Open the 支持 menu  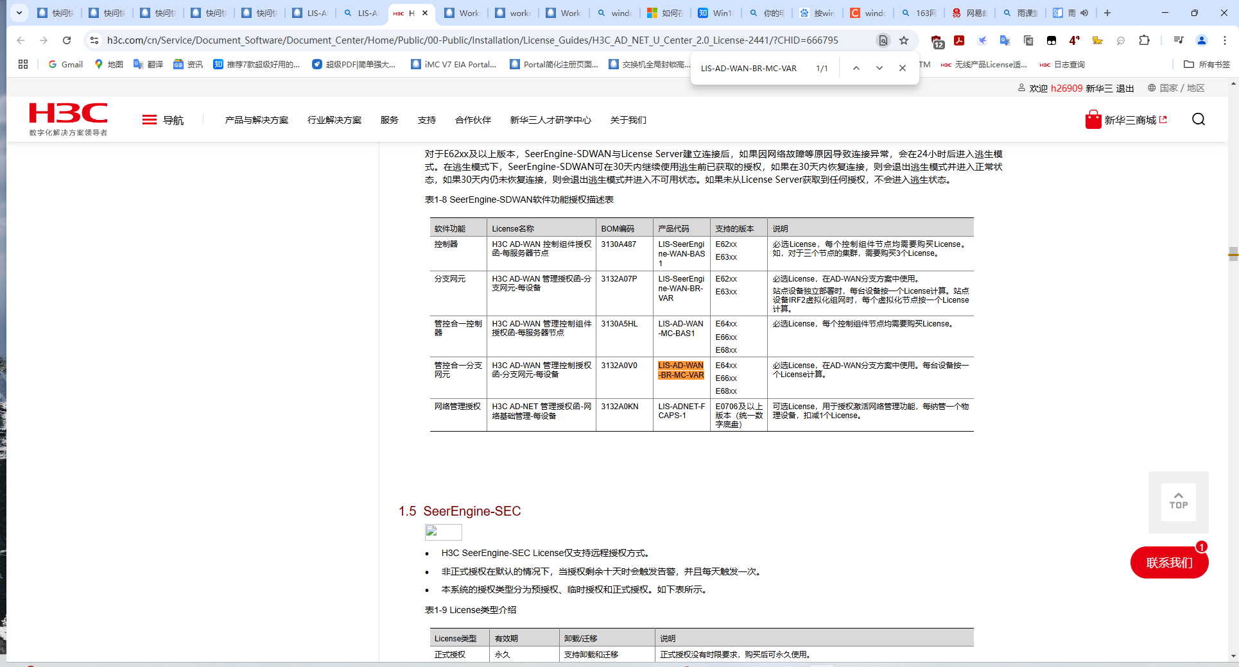coord(426,120)
